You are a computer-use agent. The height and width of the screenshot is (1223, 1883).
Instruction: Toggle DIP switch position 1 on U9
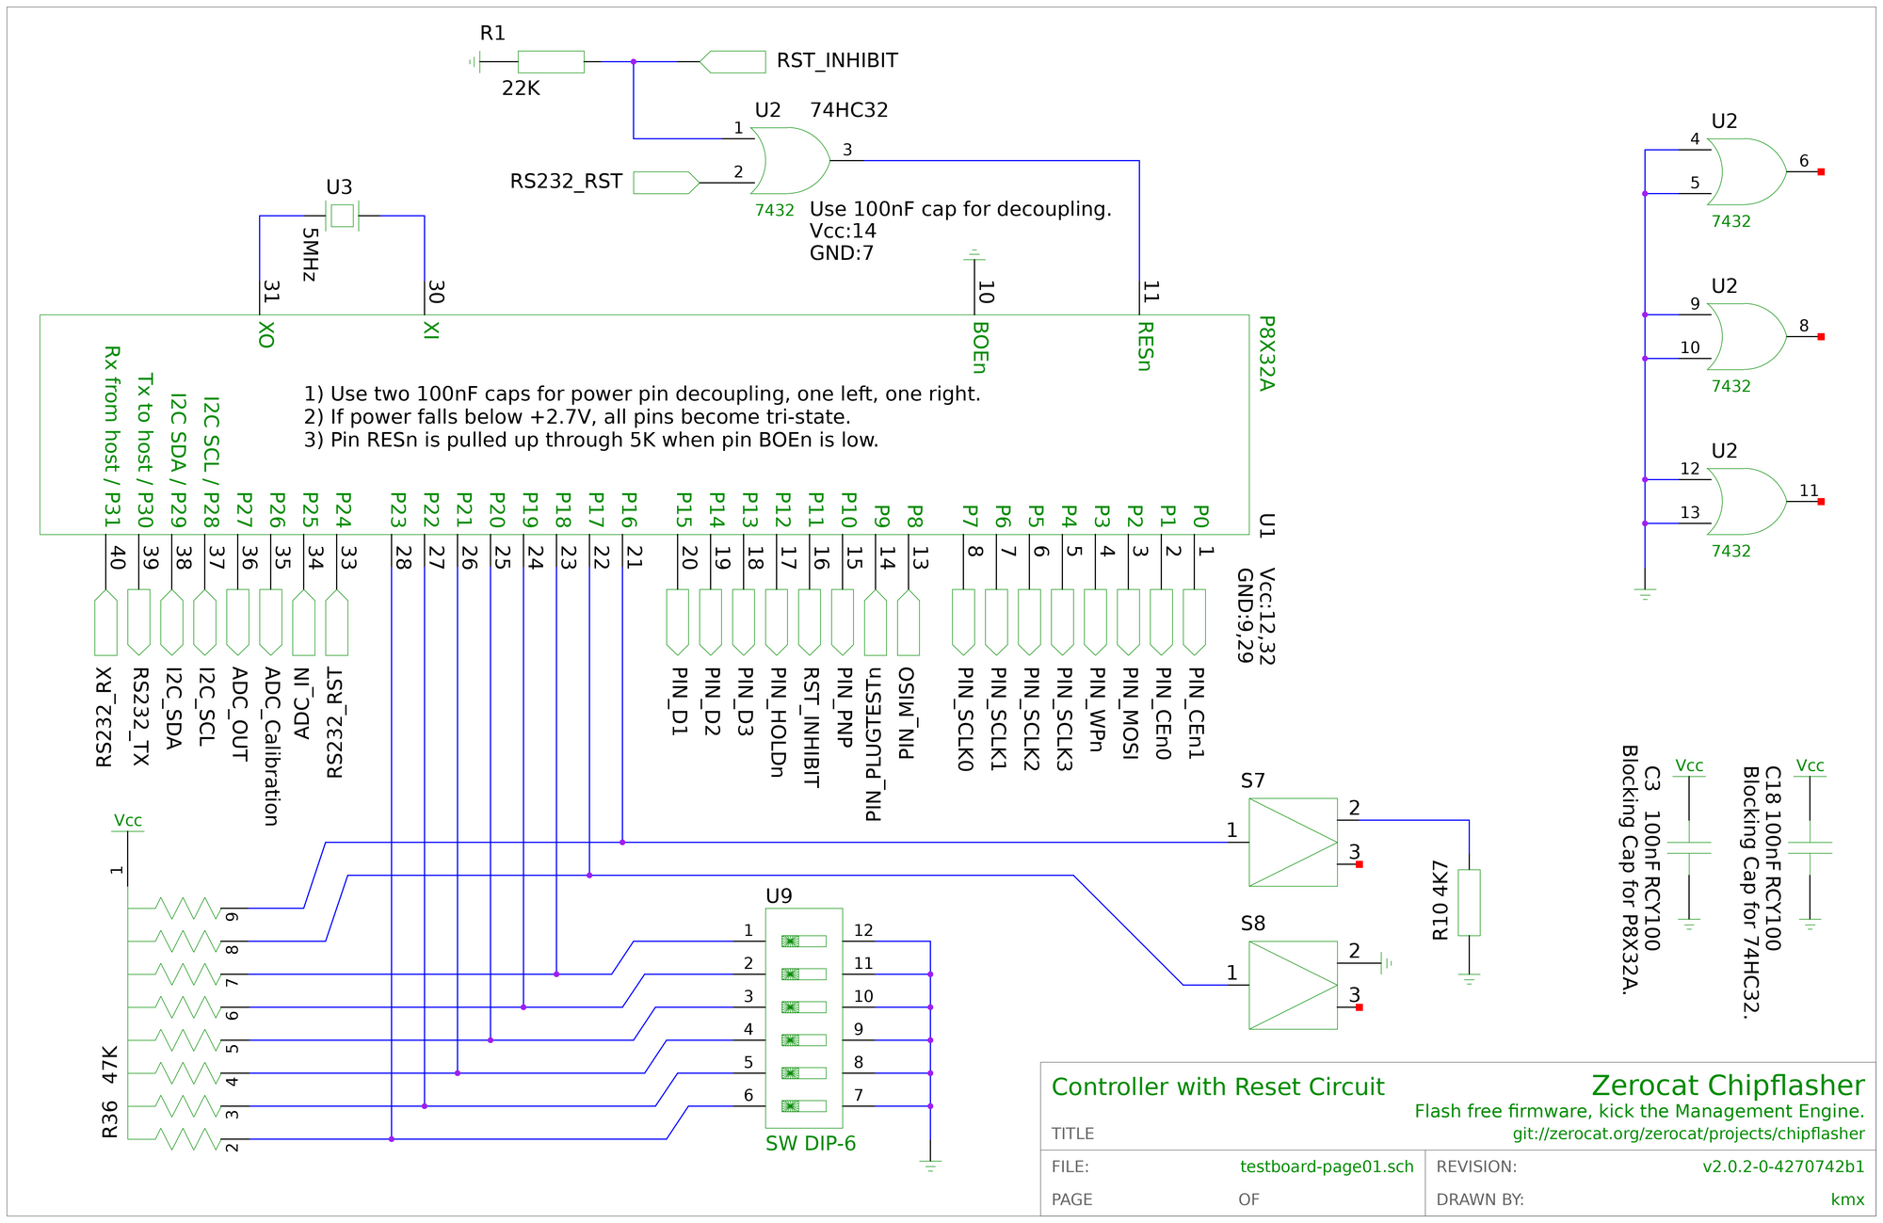(804, 941)
